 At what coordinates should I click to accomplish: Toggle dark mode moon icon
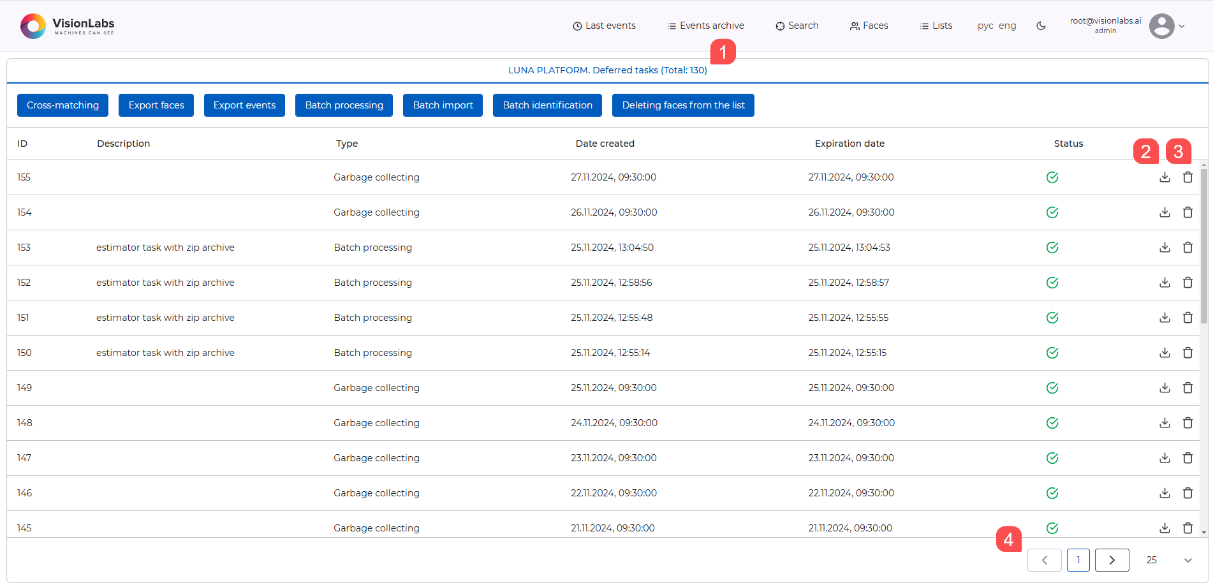click(1041, 26)
